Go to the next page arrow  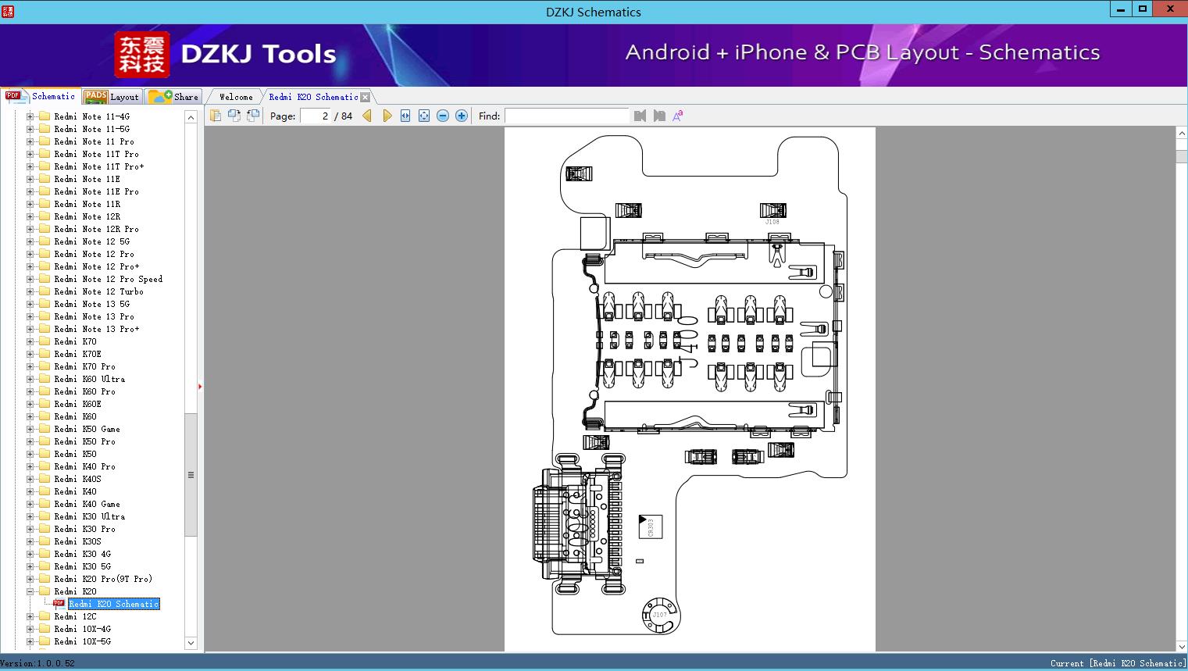click(x=387, y=116)
